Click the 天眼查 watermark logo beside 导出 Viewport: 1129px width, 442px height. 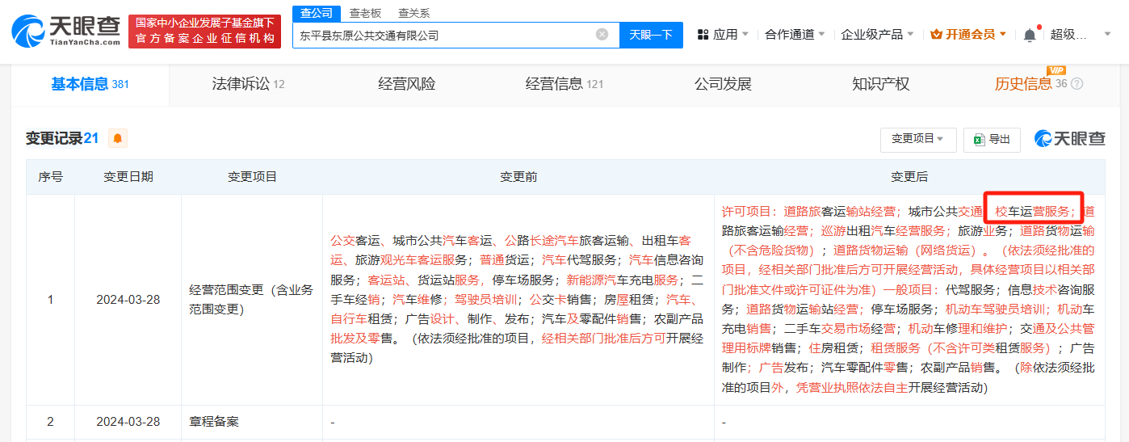point(1070,139)
